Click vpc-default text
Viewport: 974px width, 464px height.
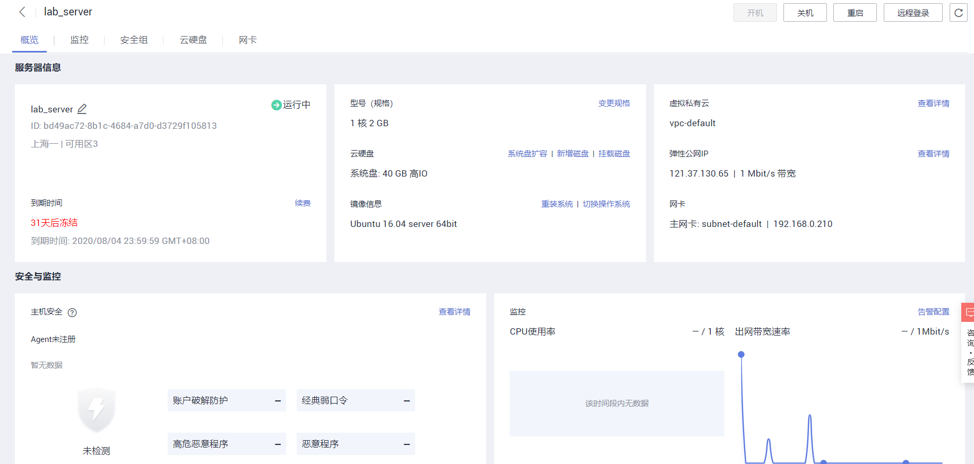coord(692,123)
